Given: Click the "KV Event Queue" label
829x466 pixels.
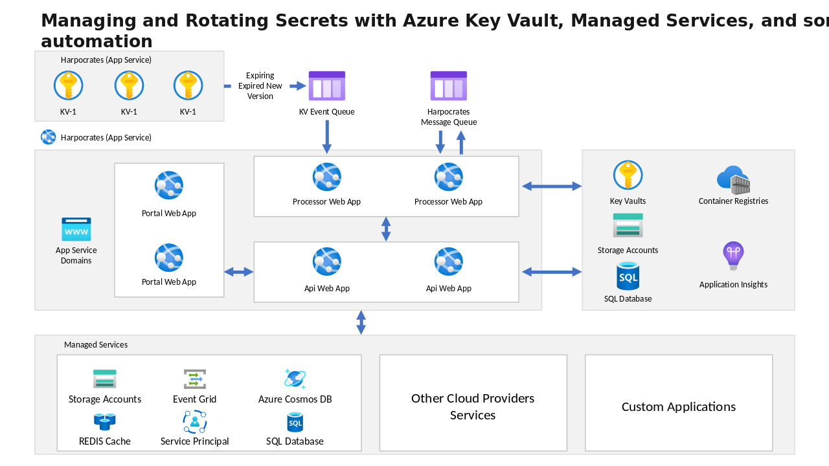Looking at the screenshot, I should pyautogui.click(x=327, y=112).
